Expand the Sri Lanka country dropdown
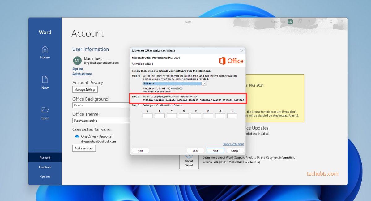The width and height of the screenshot is (371, 201). tap(203, 83)
